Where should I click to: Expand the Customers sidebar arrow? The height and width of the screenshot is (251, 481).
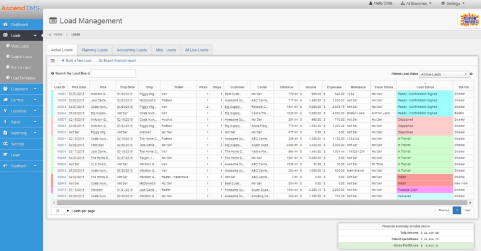(x=35, y=89)
